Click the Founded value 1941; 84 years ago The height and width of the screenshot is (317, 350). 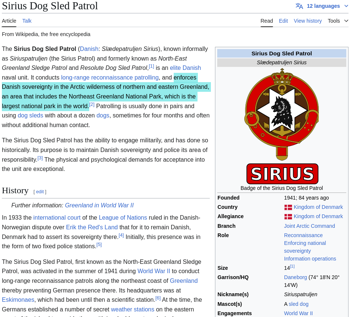click(306, 198)
